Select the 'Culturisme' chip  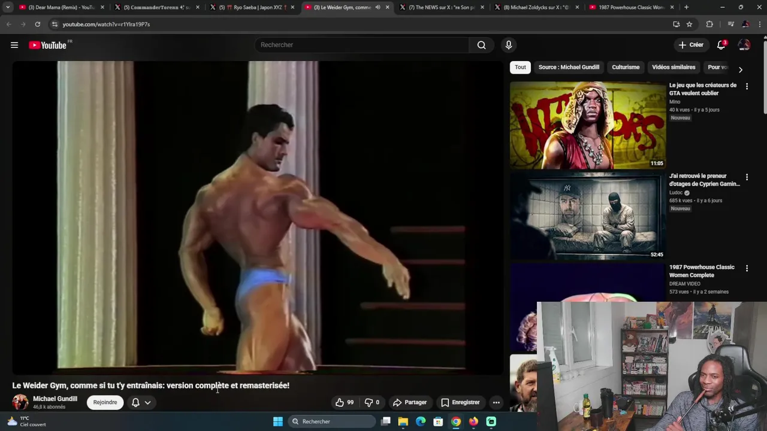click(626, 67)
